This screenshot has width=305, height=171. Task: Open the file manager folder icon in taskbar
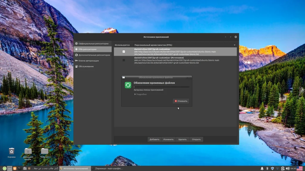[25, 169]
